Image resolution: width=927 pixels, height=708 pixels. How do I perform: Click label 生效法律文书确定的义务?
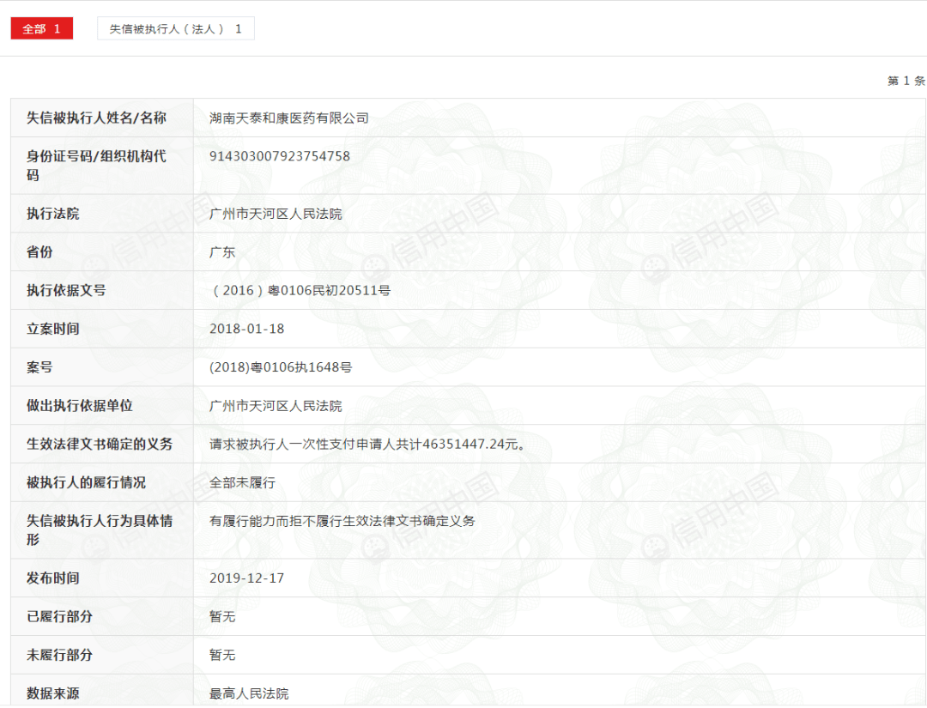point(100,444)
